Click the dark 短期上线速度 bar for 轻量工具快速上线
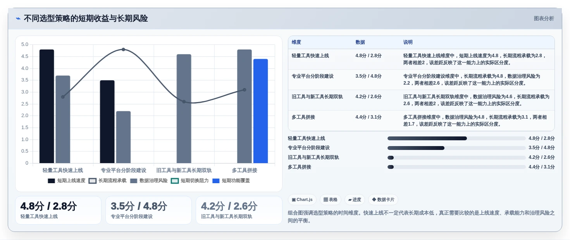 [46, 106]
